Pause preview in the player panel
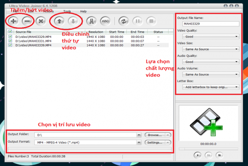Screen dimensions: 248x166 pos(209,155)
